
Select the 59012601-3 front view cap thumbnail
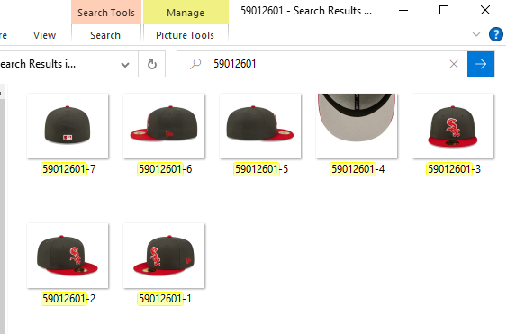tap(453, 126)
